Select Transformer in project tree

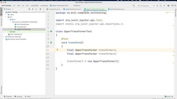coord(22,27)
